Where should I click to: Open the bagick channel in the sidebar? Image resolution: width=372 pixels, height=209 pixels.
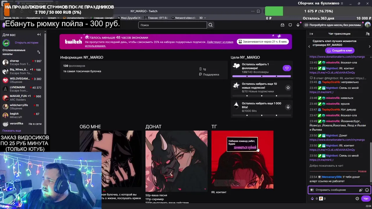click(22, 115)
